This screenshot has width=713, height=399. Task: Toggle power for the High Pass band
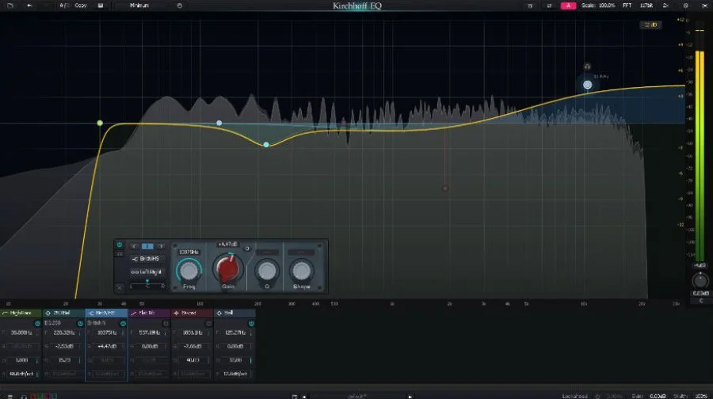[x=37, y=324]
